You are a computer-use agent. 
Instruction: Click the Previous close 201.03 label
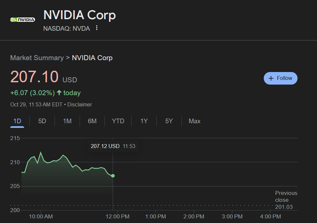pyautogui.click(x=286, y=200)
